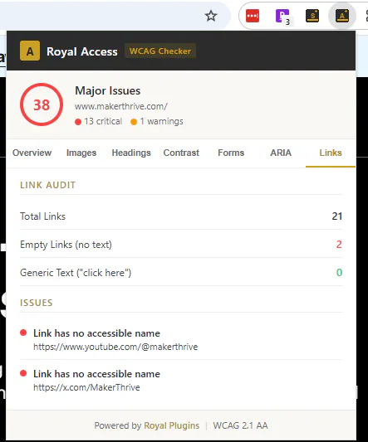This screenshot has height=442, width=368.
Task: Toggle the Royal Access extension icon
Action: click(342, 16)
